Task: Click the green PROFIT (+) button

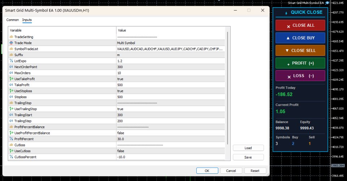Action: [x=300, y=63]
